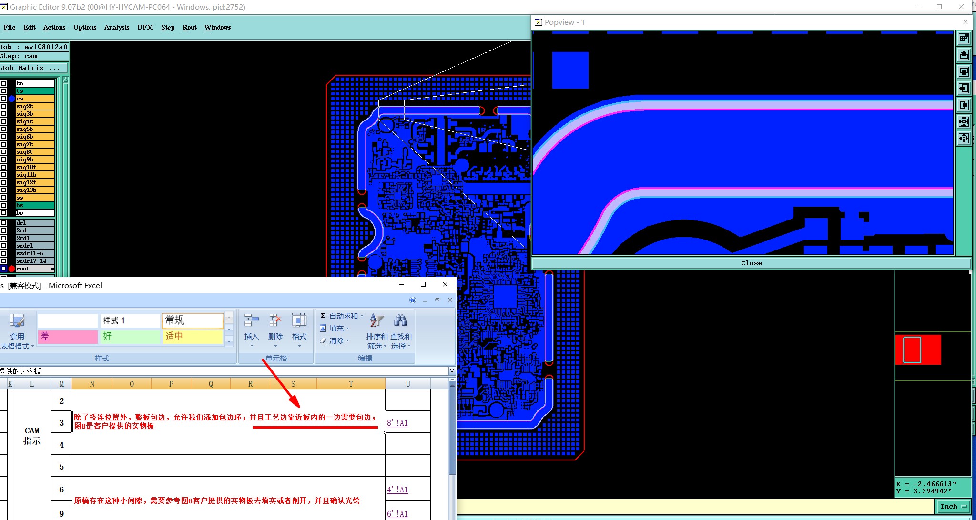Toggle the checkbox for layer sig10t
The height and width of the screenshot is (520, 976).
pyautogui.click(x=4, y=167)
